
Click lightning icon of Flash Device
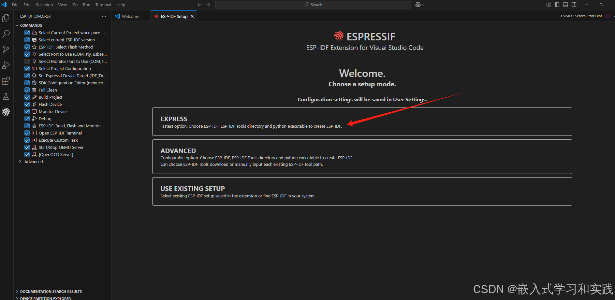point(34,104)
